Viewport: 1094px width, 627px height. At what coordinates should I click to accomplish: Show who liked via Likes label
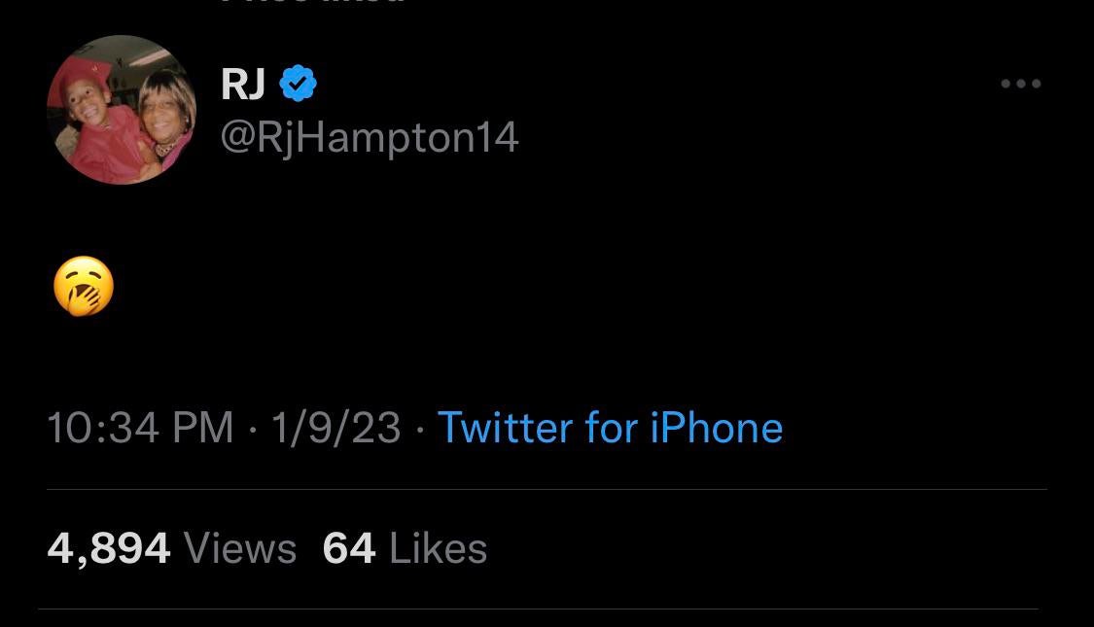coord(438,549)
